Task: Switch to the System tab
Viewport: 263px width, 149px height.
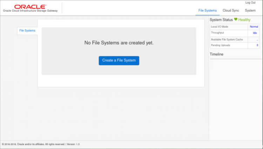Action: 250,10
